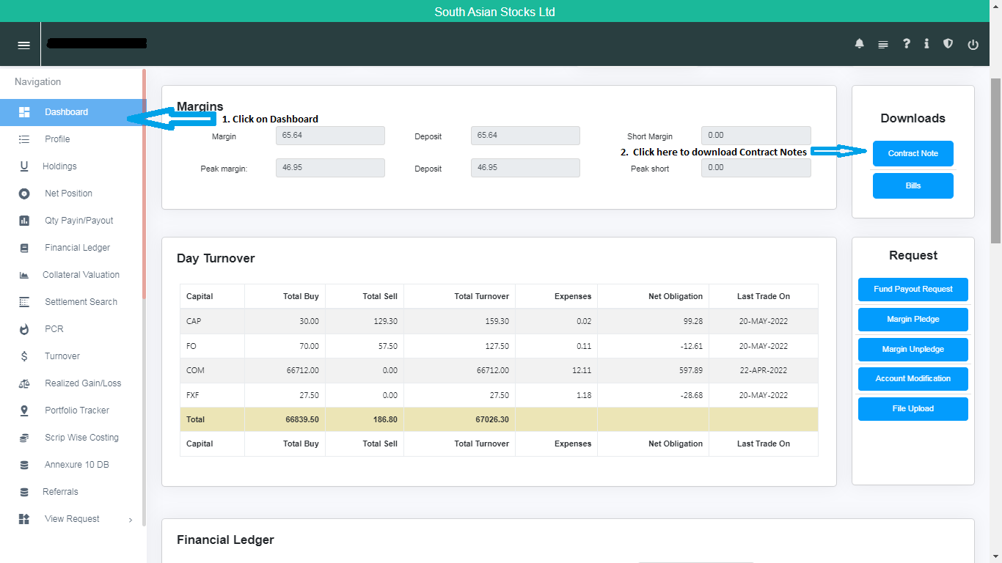Click the info icon in header
The image size is (1002, 563).
926,44
